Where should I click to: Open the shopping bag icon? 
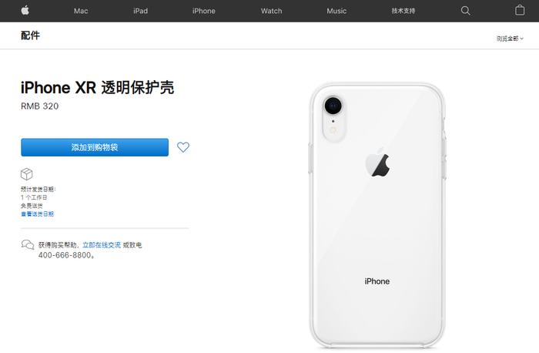(x=520, y=10)
